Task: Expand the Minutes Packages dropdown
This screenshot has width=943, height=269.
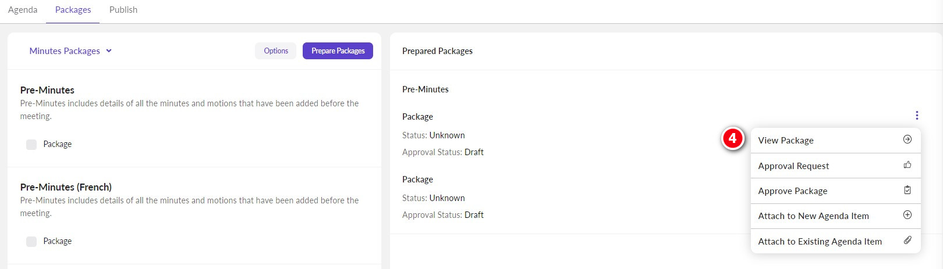Action: tap(65, 51)
